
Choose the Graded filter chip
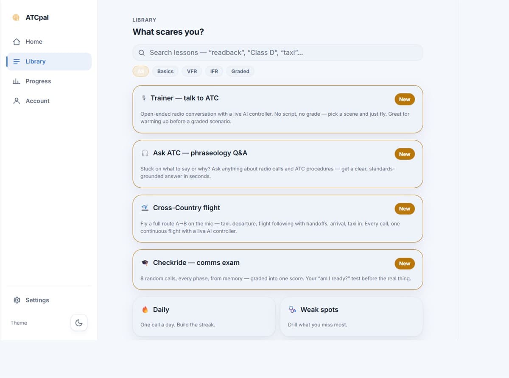pyautogui.click(x=240, y=71)
